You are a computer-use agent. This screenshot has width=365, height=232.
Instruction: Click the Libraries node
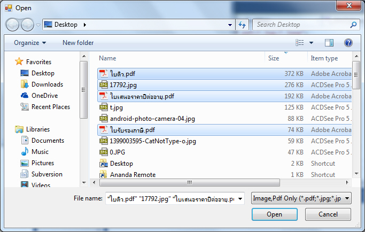click(x=38, y=129)
